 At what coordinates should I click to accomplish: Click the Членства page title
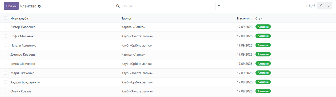[28, 6]
